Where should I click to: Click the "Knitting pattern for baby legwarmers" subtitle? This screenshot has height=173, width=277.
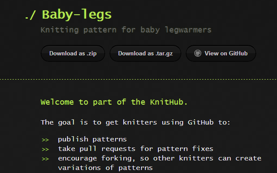pyautogui.click(x=126, y=30)
